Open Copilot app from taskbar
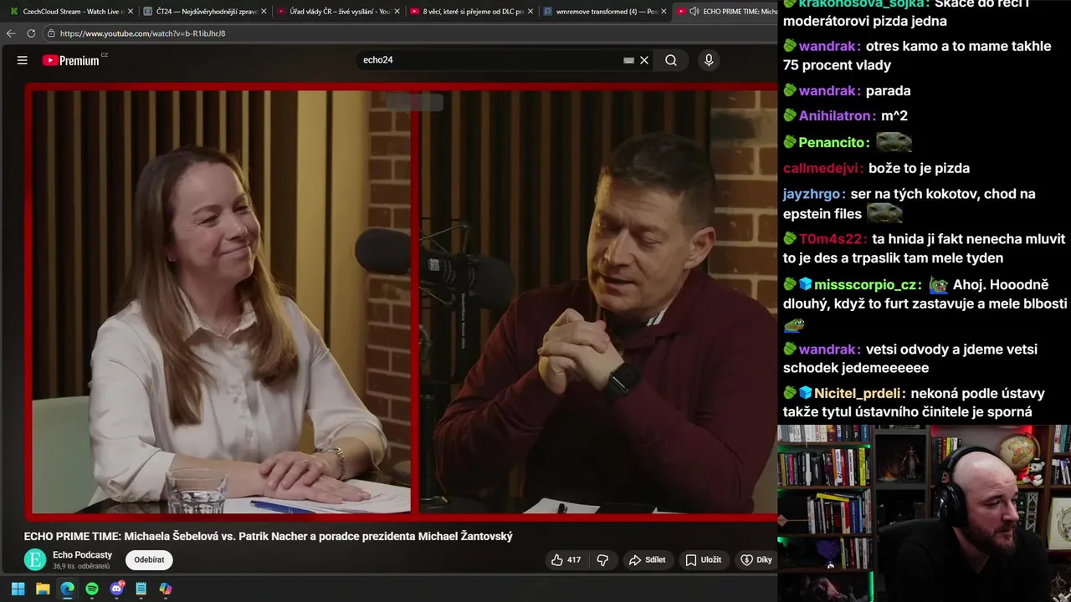 pyautogui.click(x=166, y=589)
